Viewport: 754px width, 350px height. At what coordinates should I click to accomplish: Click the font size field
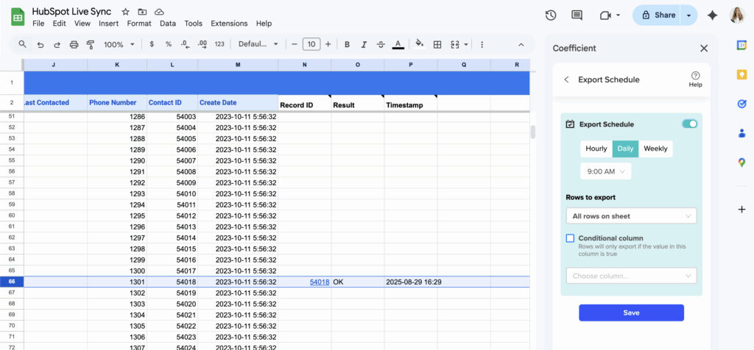311,45
